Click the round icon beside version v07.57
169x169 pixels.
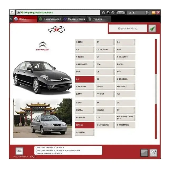tap(147, 13)
